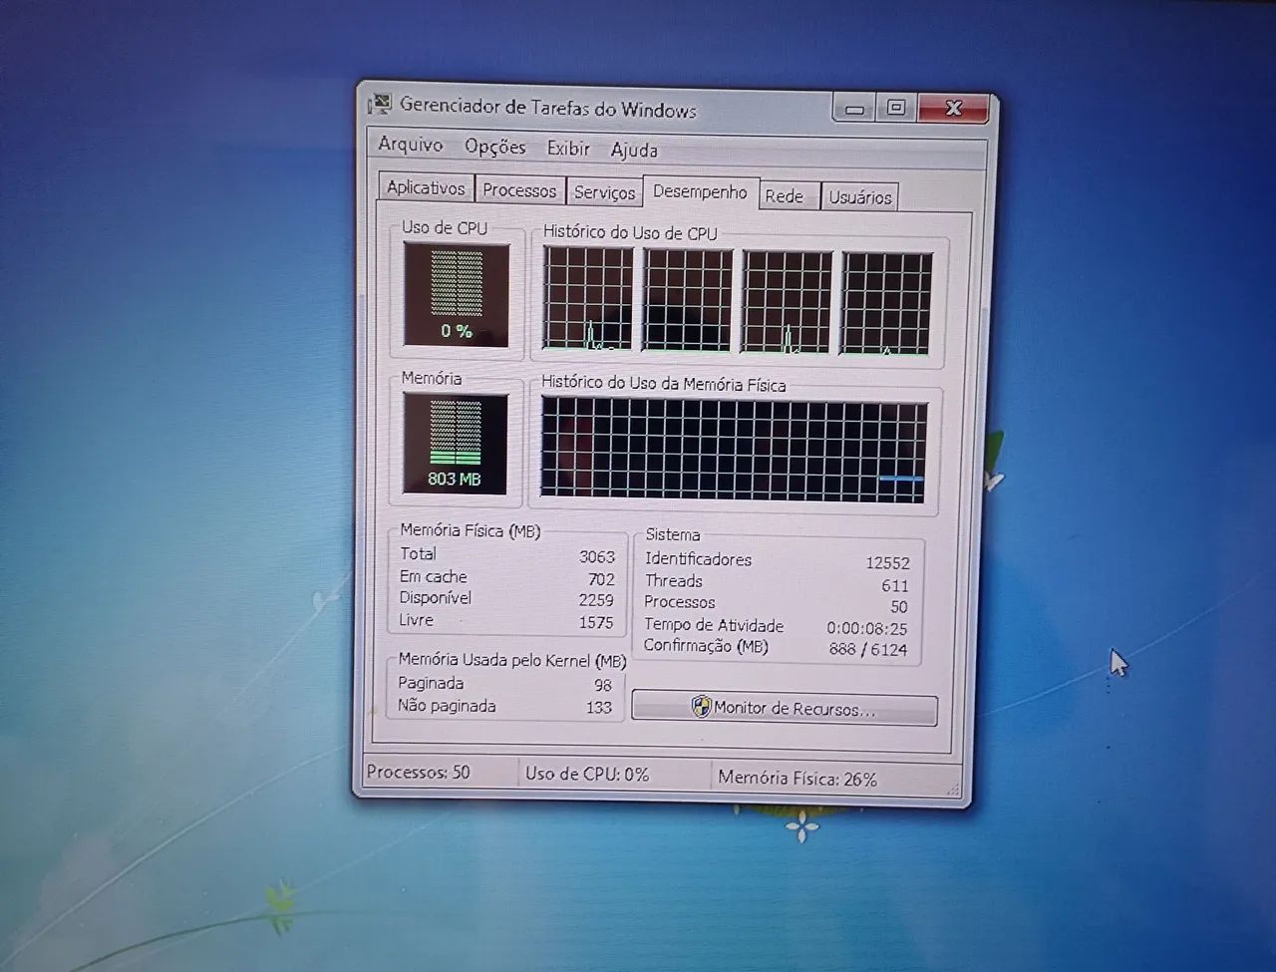Open the Ajuda menu
This screenshot has width=1276, height=972.
click(x=634, y=151)
